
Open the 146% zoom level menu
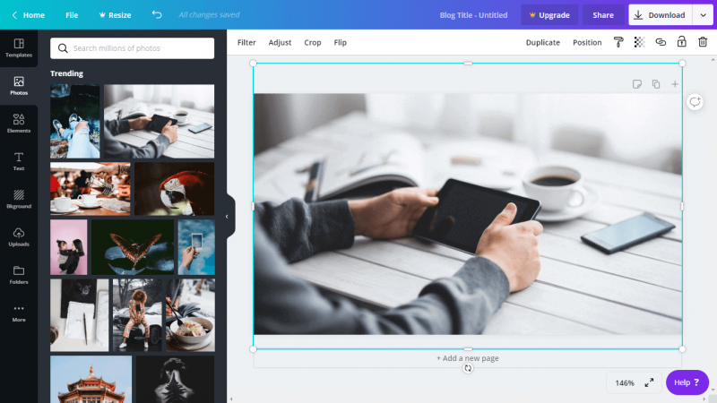[x=624, y=382]
